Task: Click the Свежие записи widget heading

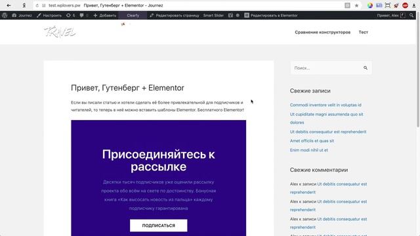Action: click(x=310, y=91)
